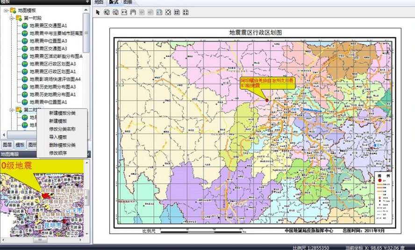Select 地震历史地震分布图A3 template

(x=53, y=87)
